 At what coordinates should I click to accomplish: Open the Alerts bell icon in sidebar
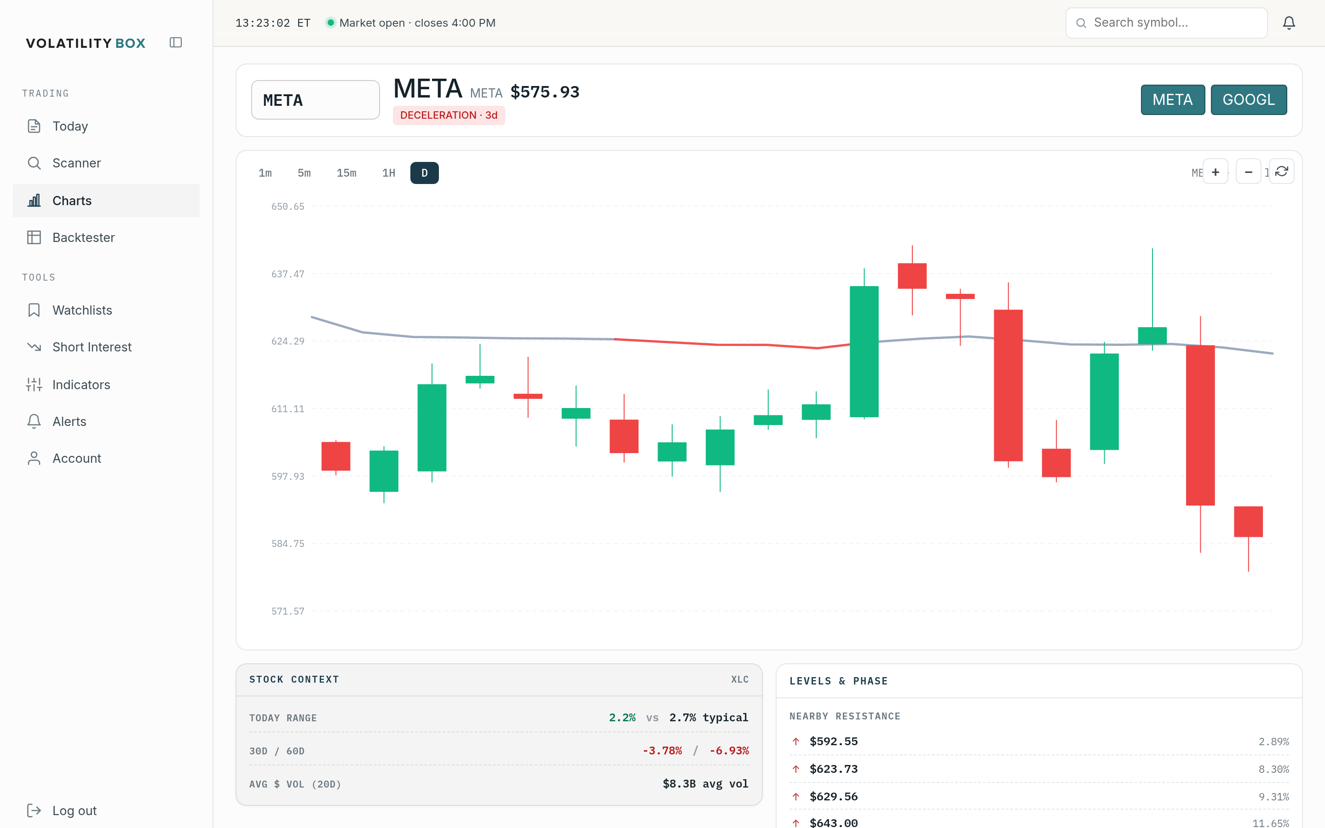click(x=34, y=421)
